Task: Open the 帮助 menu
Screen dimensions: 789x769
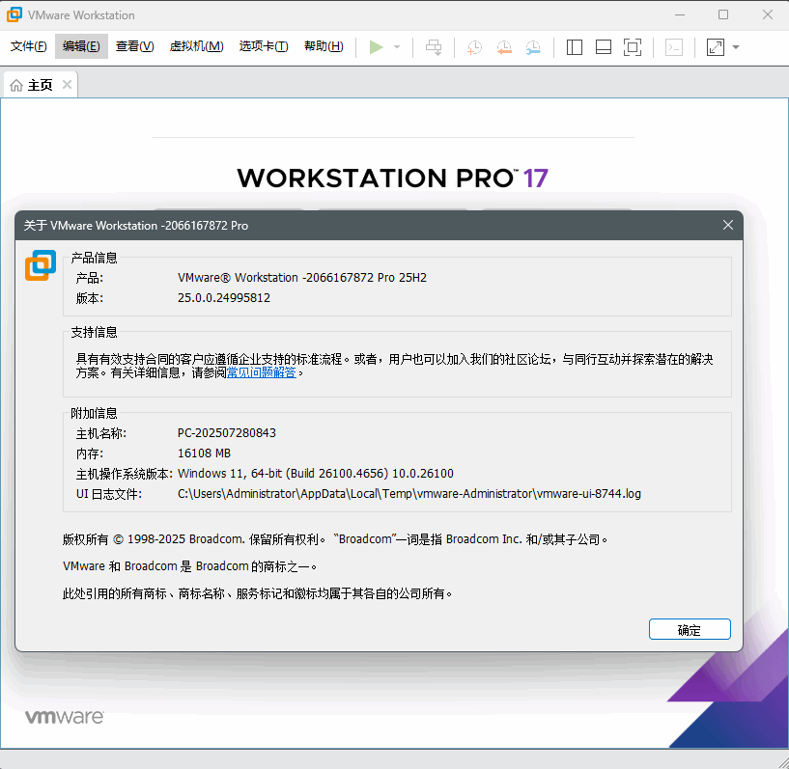Action: tap(323, 45)
